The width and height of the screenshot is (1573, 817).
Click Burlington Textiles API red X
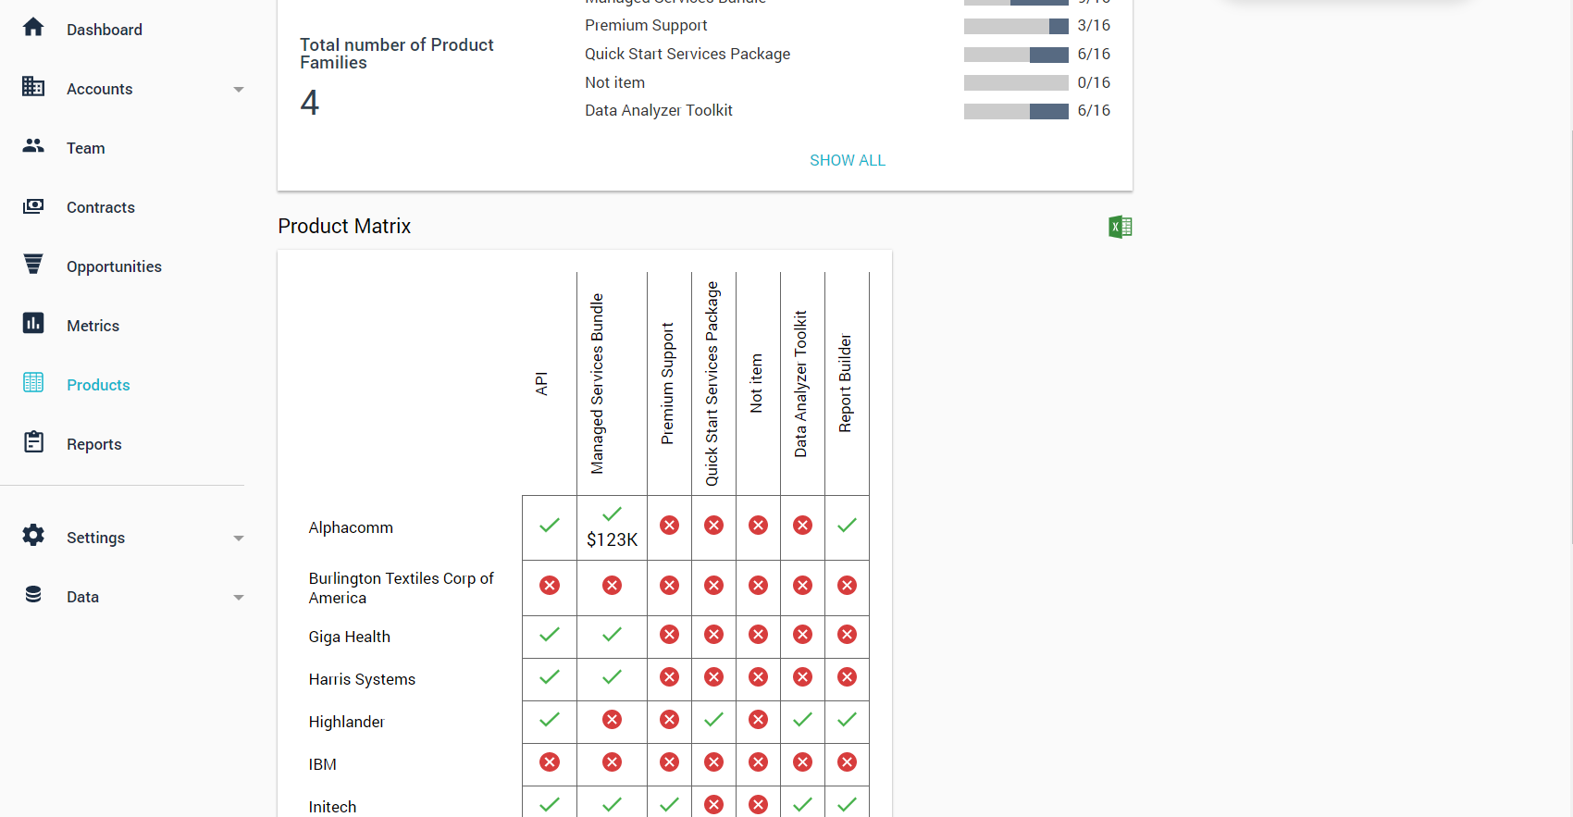coord(550,586)
